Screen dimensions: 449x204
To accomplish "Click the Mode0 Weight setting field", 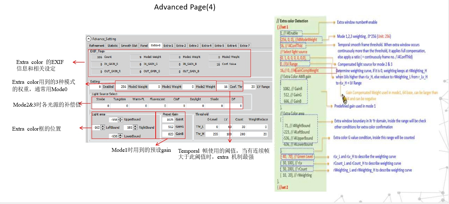I will (121, 87).
